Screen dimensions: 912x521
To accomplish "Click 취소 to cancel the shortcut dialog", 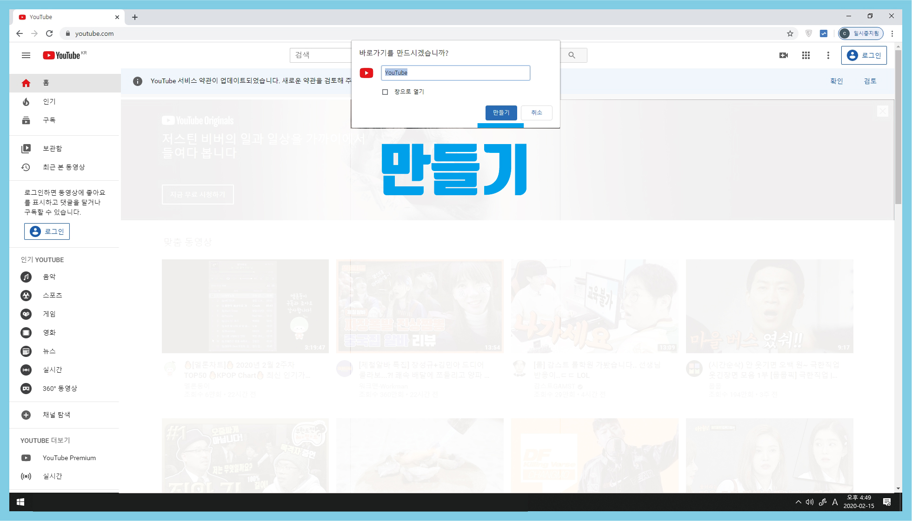I will tap(536, 112).
